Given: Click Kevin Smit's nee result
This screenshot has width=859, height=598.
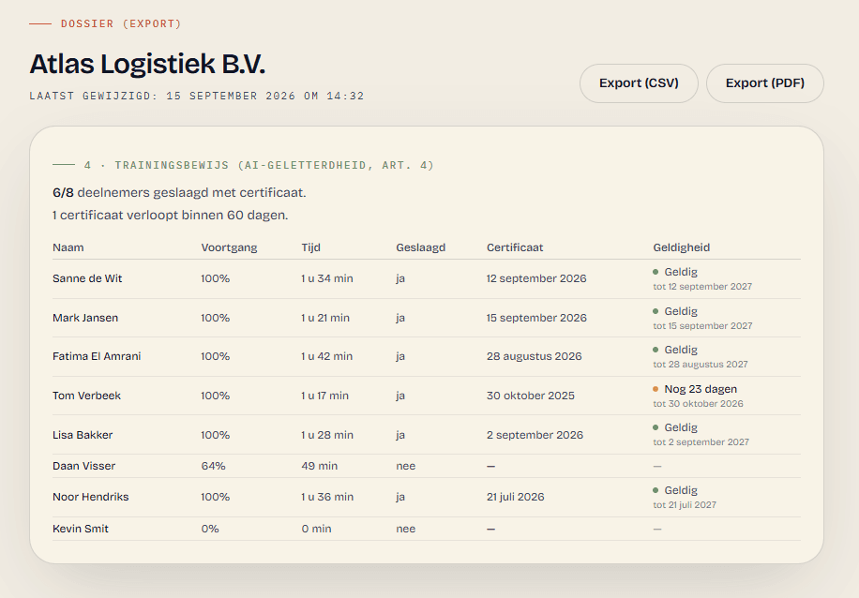Looking at the screenshot, I should (406, 529).
